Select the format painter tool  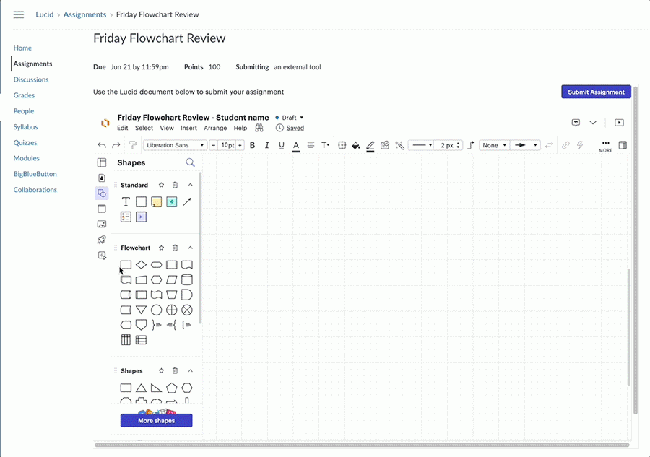pos(132,145)
